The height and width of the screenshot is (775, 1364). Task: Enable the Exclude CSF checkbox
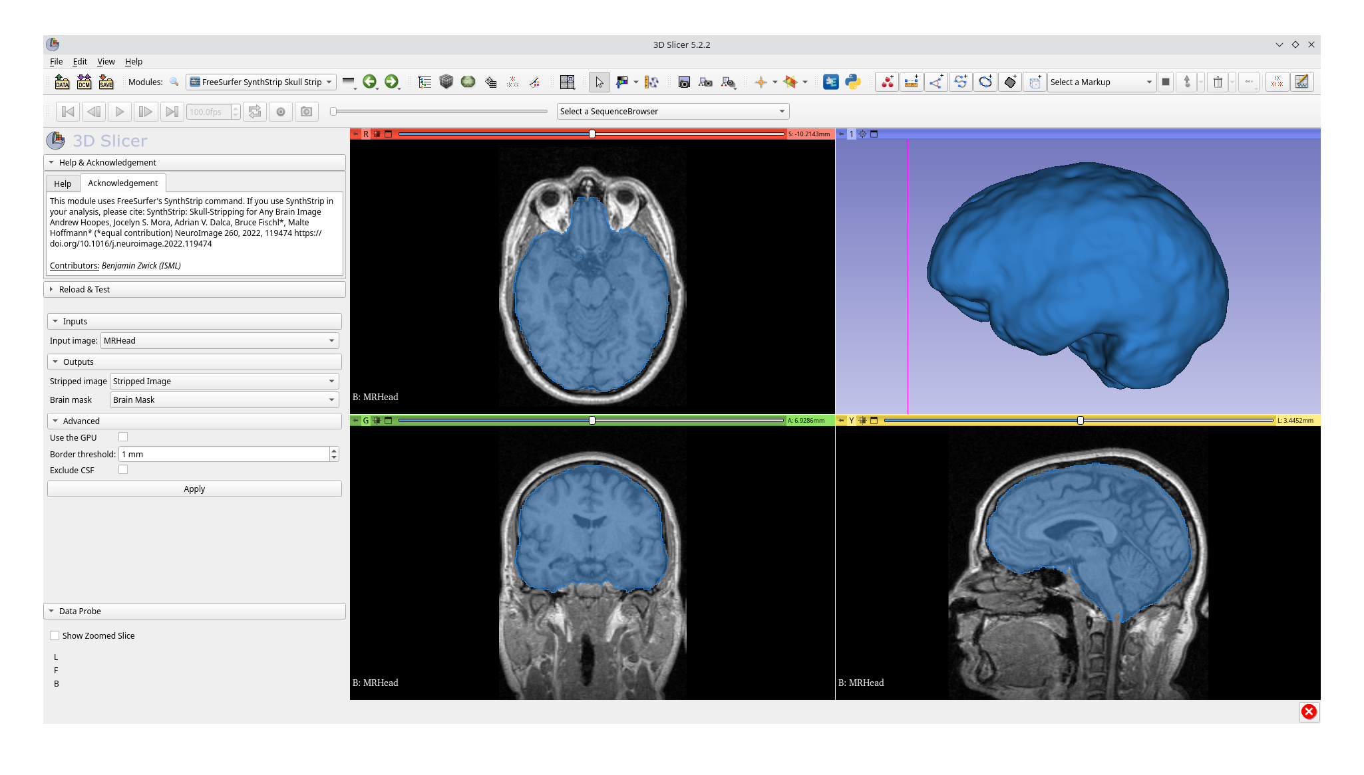[x=122, y=470]
